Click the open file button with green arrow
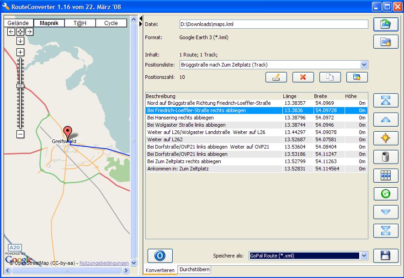 [386, 24]
